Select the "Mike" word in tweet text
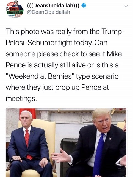The height and width of the screenshot is (177, 133). [x=114, y=54]
